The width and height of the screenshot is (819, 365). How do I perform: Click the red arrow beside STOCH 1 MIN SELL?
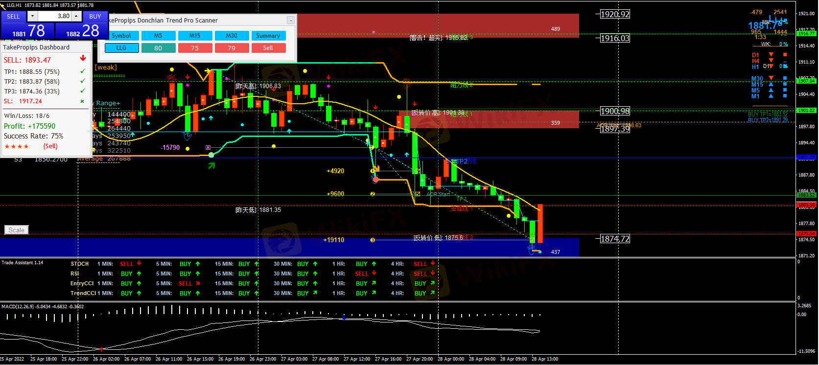click(139, 263)
